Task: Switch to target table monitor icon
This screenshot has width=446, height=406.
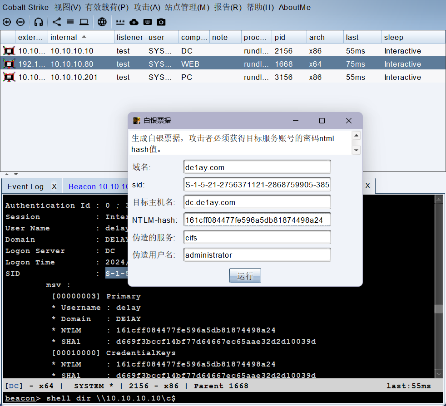Action: pyautogui.click(x=84, y=22)
